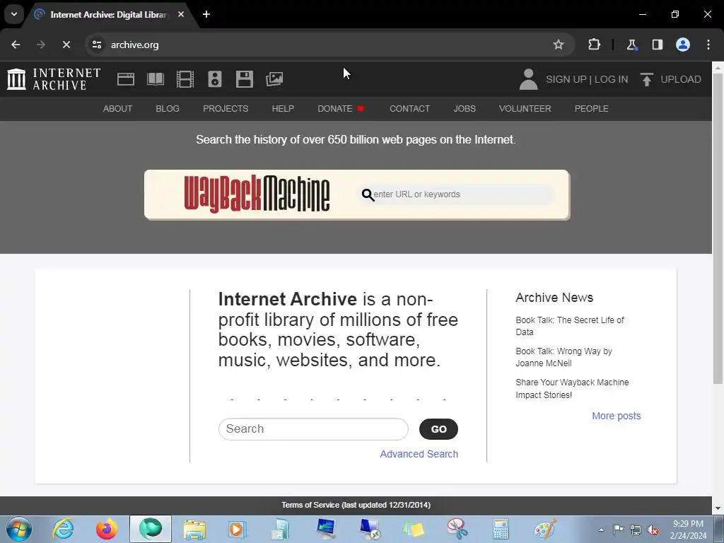
Task: Open Book Talk: The Secret Life of Data
Action: click(569, 326)
